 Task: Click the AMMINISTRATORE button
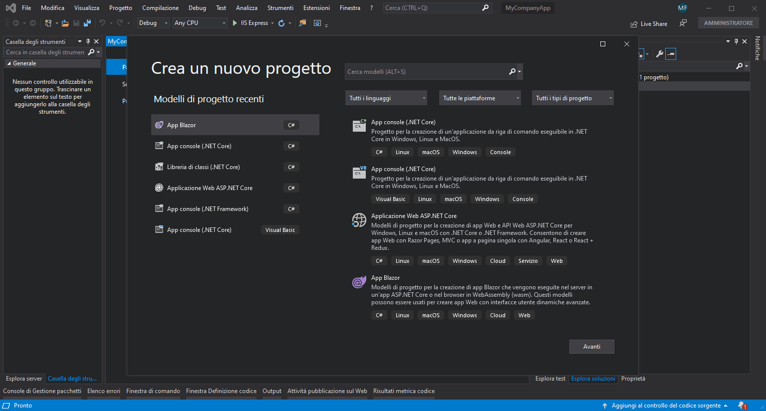[729, 23]
